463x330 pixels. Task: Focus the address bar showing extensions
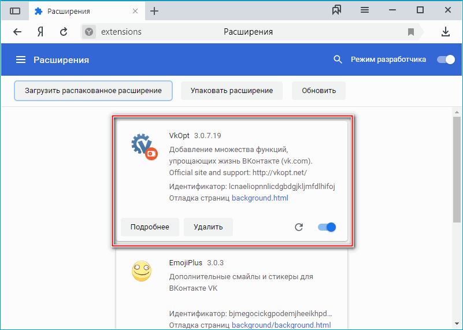point(251,32)
